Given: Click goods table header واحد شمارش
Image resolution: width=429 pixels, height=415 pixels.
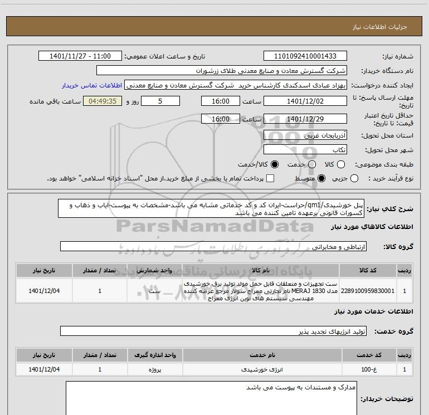Looking at the screenshot, I should tap(154, 271).
